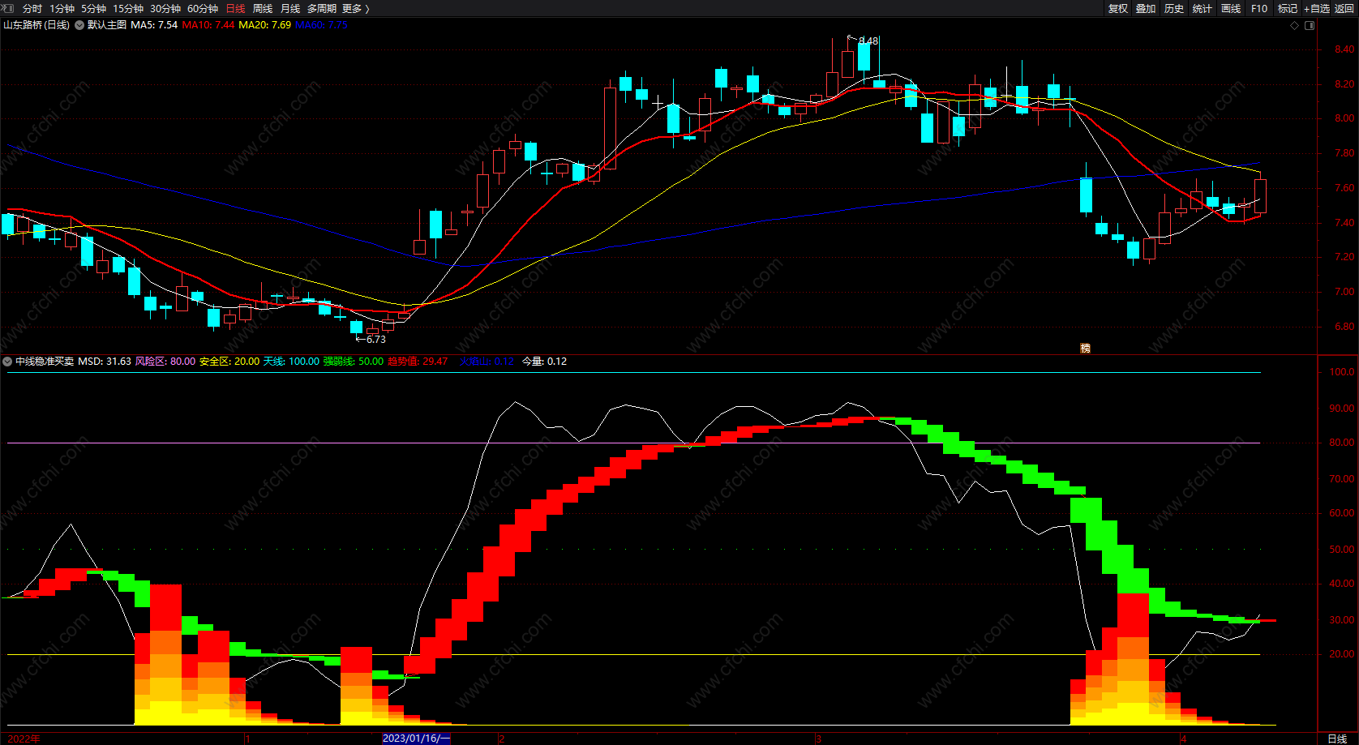Click the MSD: 31.63 indicator value

click(105, 362)
